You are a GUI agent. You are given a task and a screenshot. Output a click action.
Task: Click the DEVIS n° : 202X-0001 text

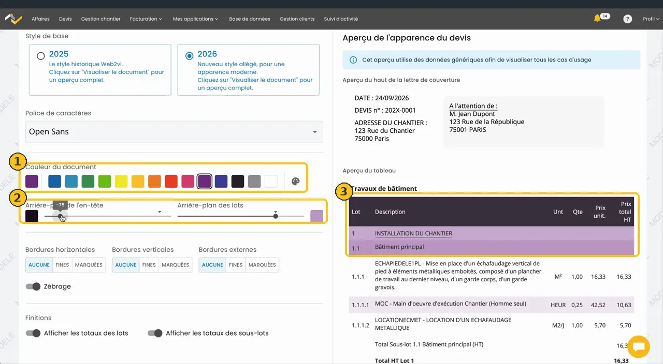click(x=385, y=110)
